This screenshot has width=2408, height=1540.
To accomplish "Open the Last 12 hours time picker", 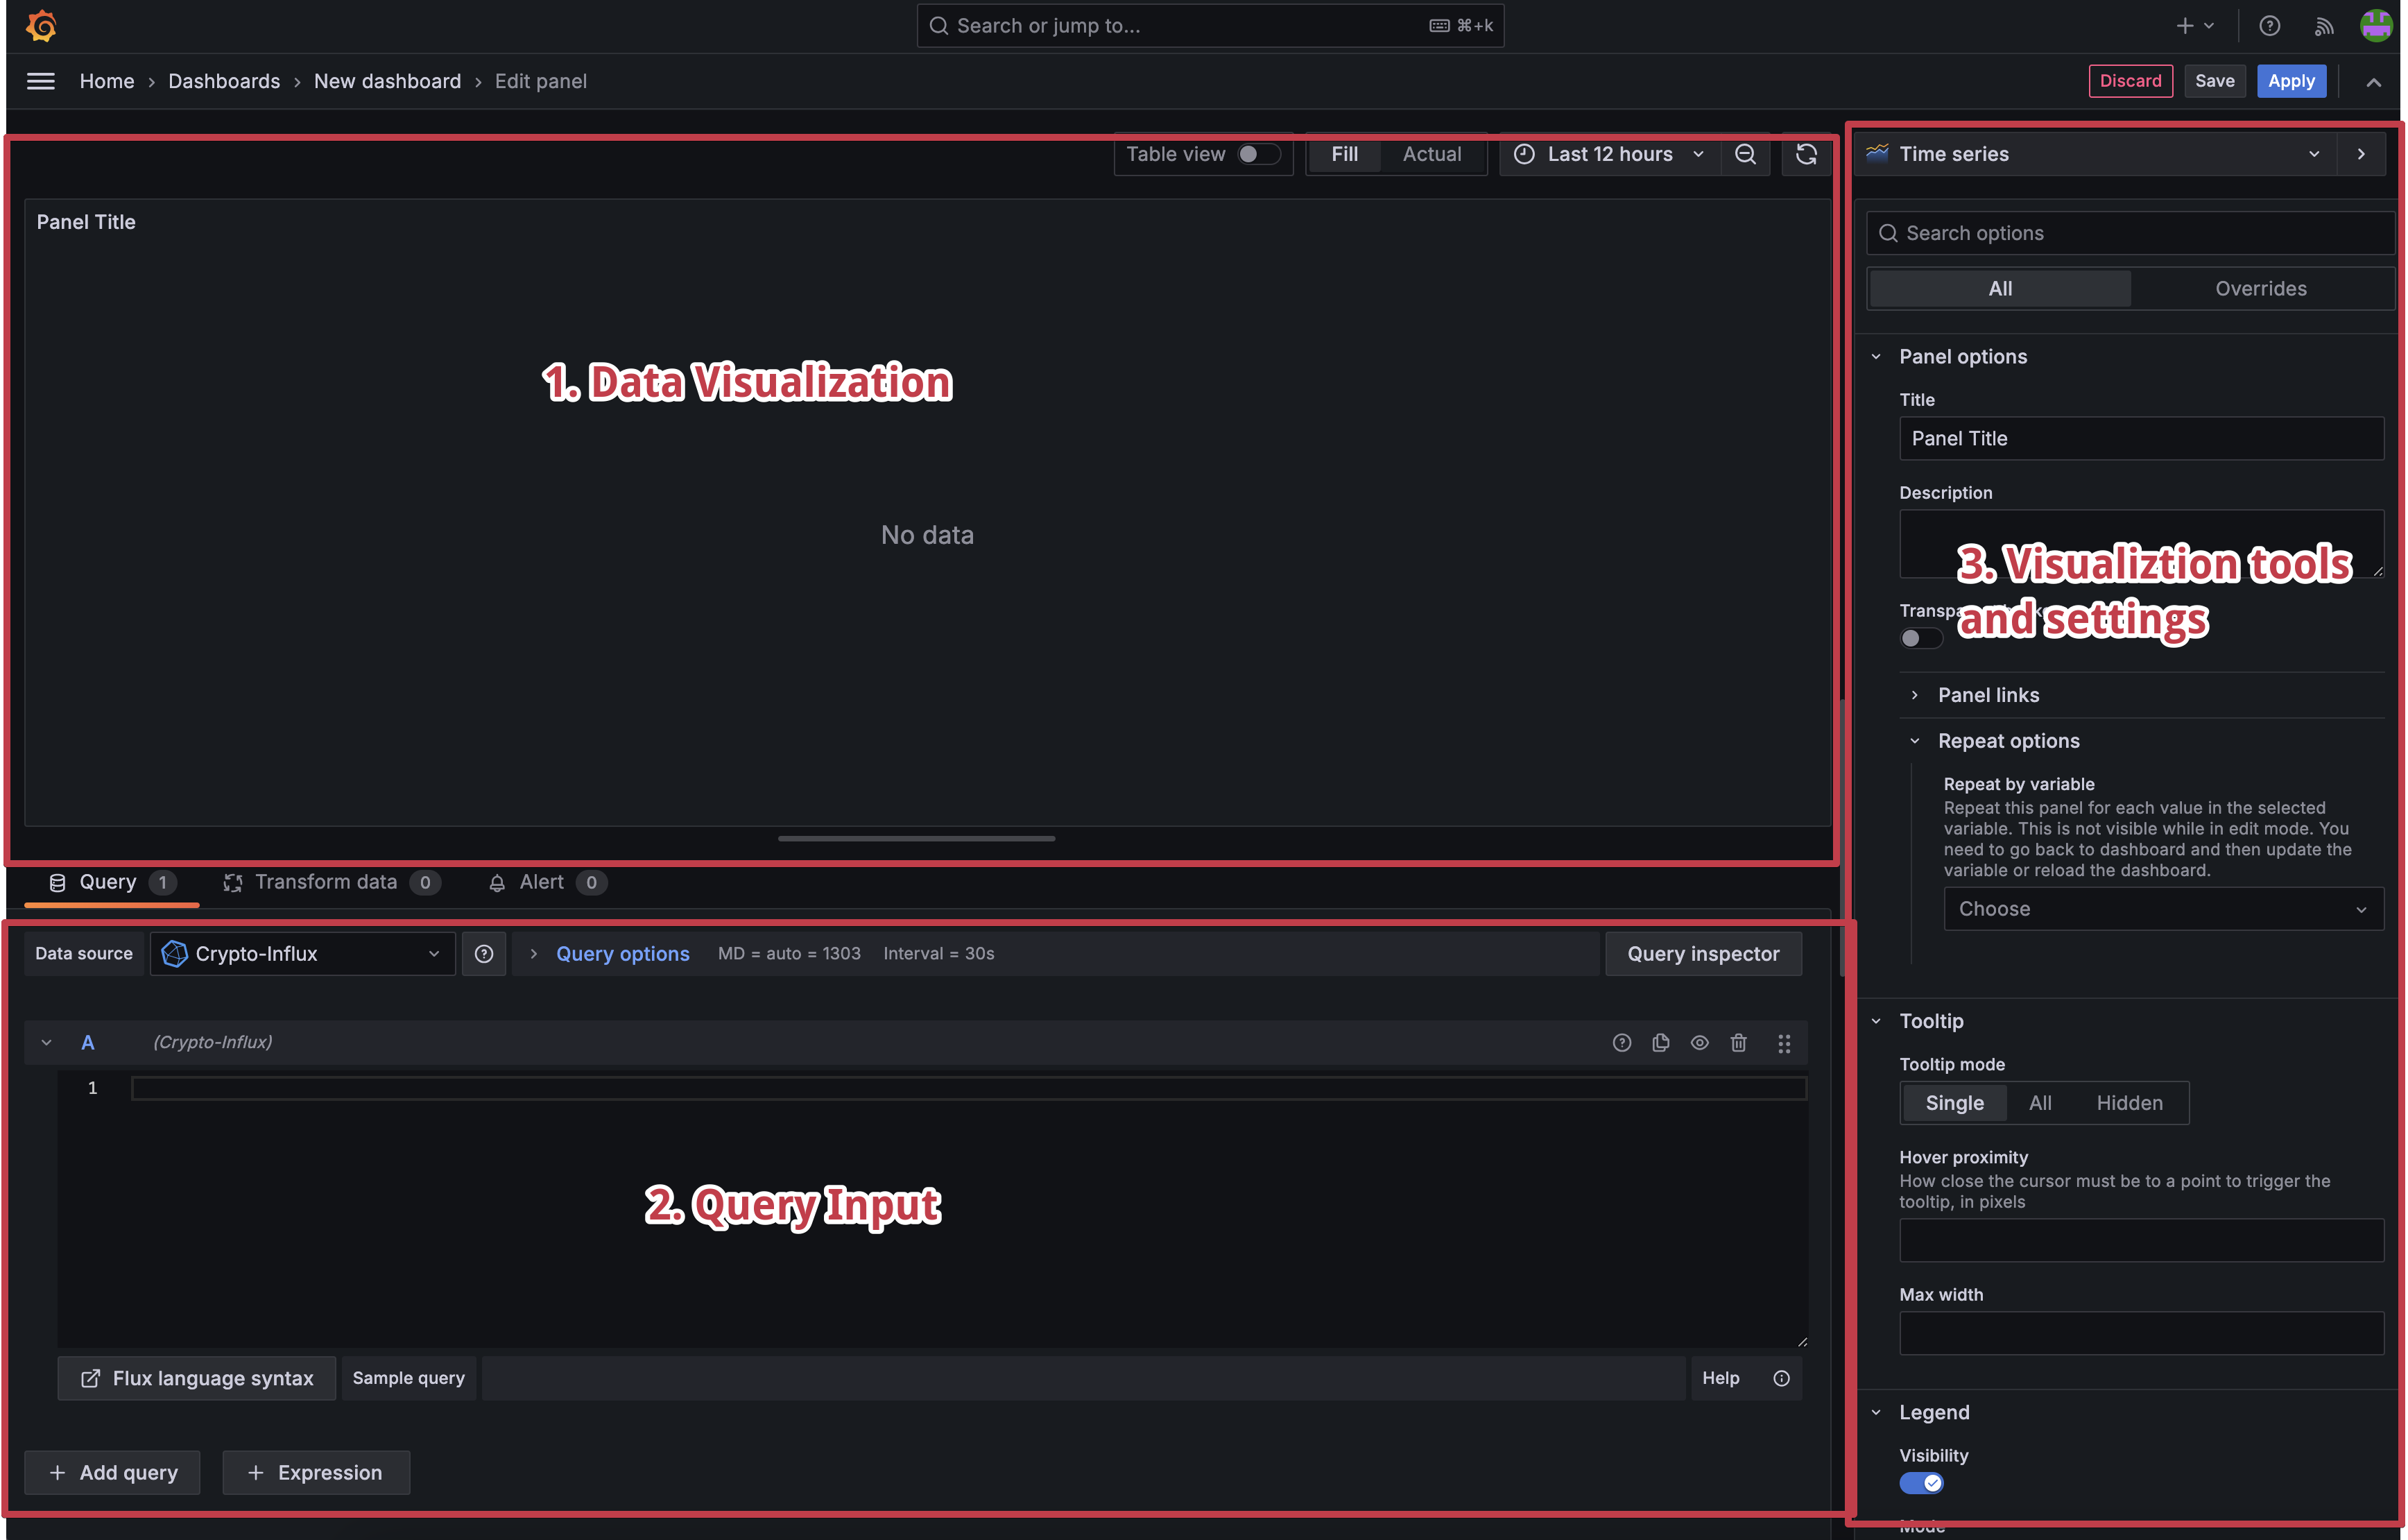I will 1609,154.
